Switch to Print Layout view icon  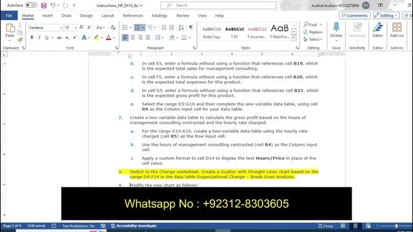356,226
